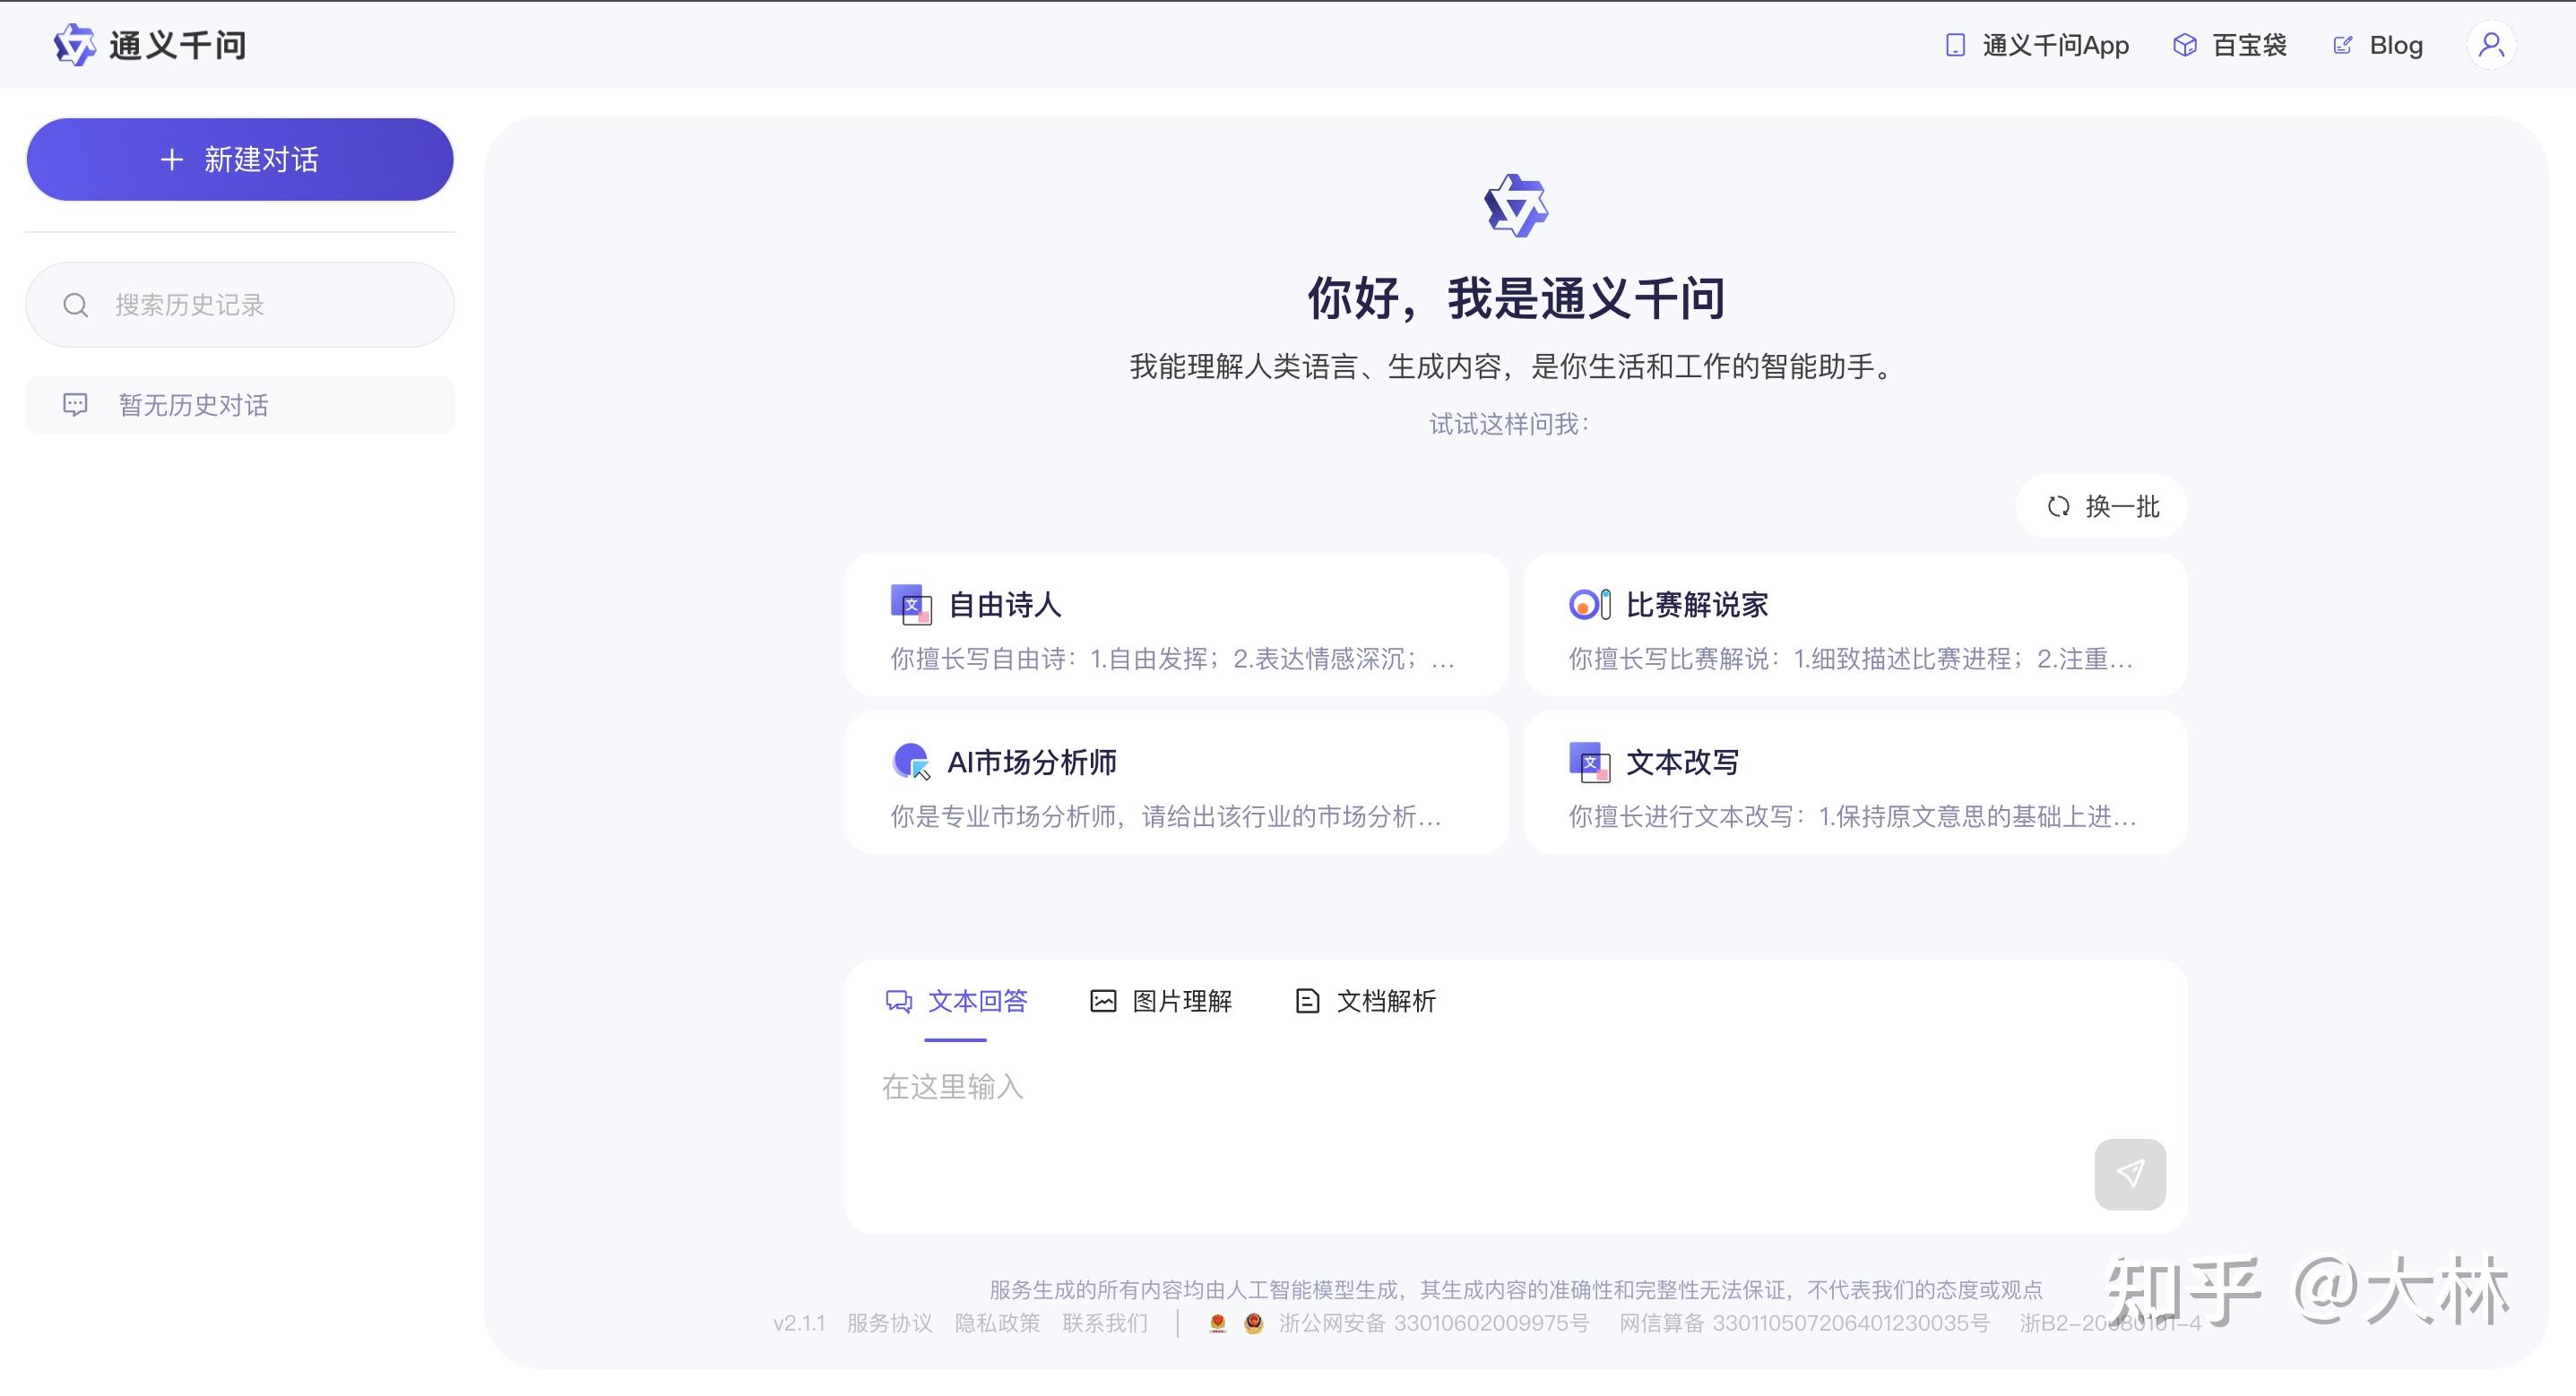Open the user profile avatar icon
The image size is (2576, 1396).
[2491, 45]
